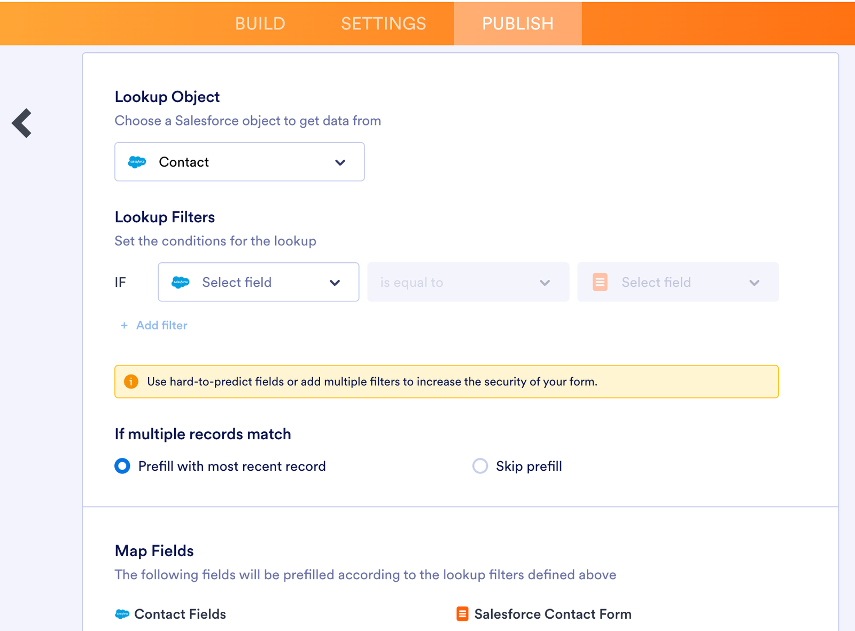The height and width of the screenshot is (631, 855).
Task: Click the Map Fields description about prefilled fields
Action: click(x=366, y=575)
